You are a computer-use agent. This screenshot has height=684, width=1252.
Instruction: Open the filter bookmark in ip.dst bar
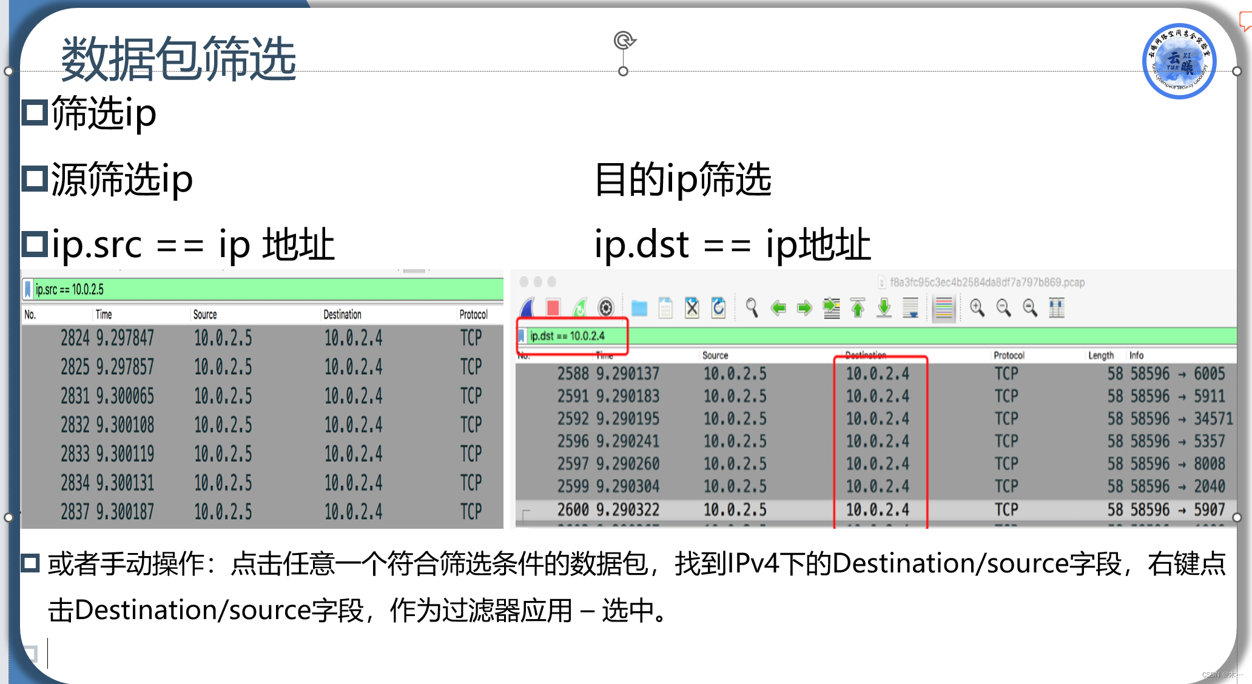coord(522,335)
